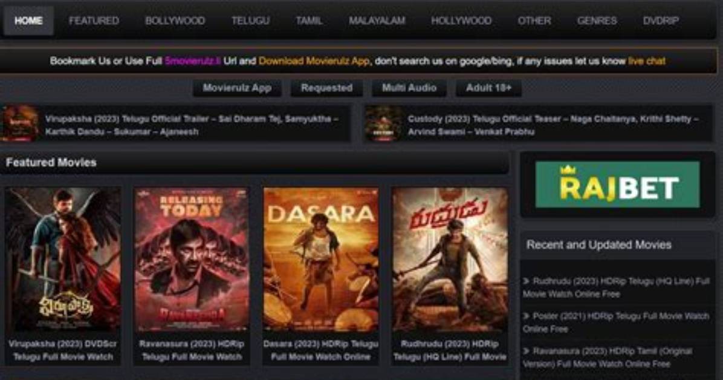723x380 pixels.
Task: Go to the TELUGU section
Action: (x=250, y=21)
